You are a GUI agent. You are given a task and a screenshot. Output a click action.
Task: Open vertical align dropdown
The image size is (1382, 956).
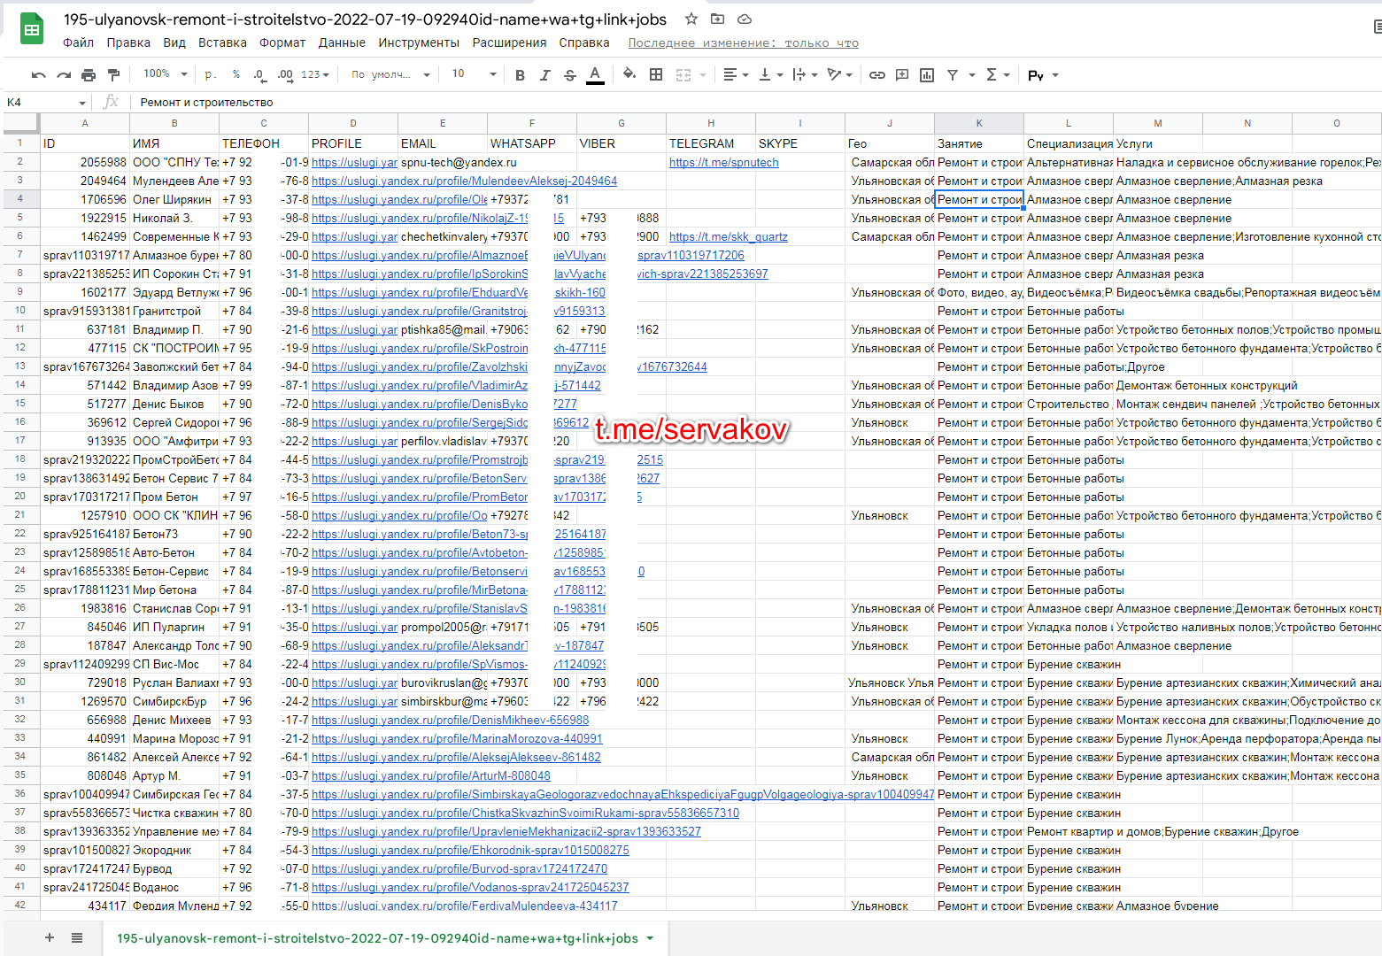coord(770,75)
